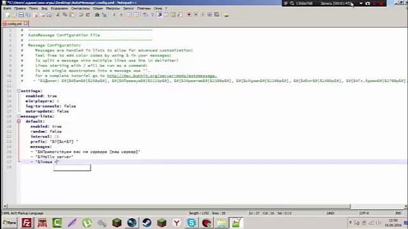The width and height of the screenshot is (408, 229).
Task: Click the Save All toolbar icon
Action: [x=28, y=15]
